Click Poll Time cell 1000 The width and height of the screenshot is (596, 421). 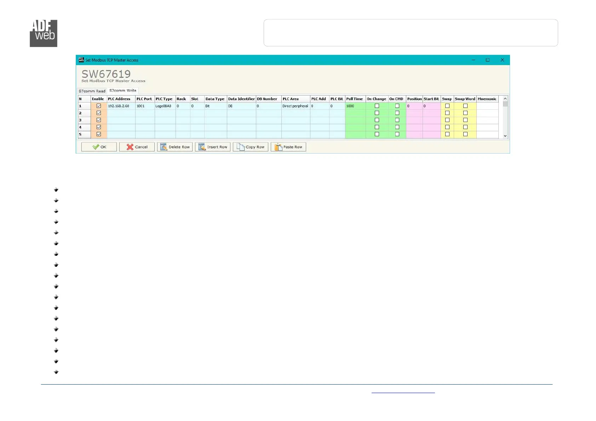[x=355, y=106]
